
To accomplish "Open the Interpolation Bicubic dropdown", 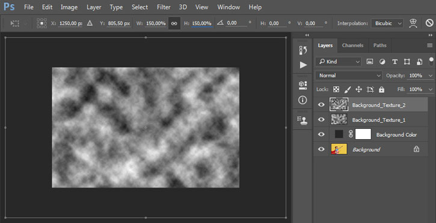I will 387,23.
